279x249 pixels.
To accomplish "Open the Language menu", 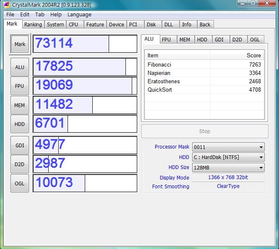I will point(79,14).
